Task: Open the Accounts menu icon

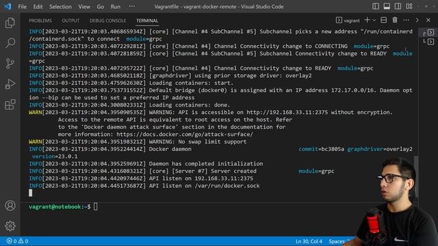Action: [10, 206]
